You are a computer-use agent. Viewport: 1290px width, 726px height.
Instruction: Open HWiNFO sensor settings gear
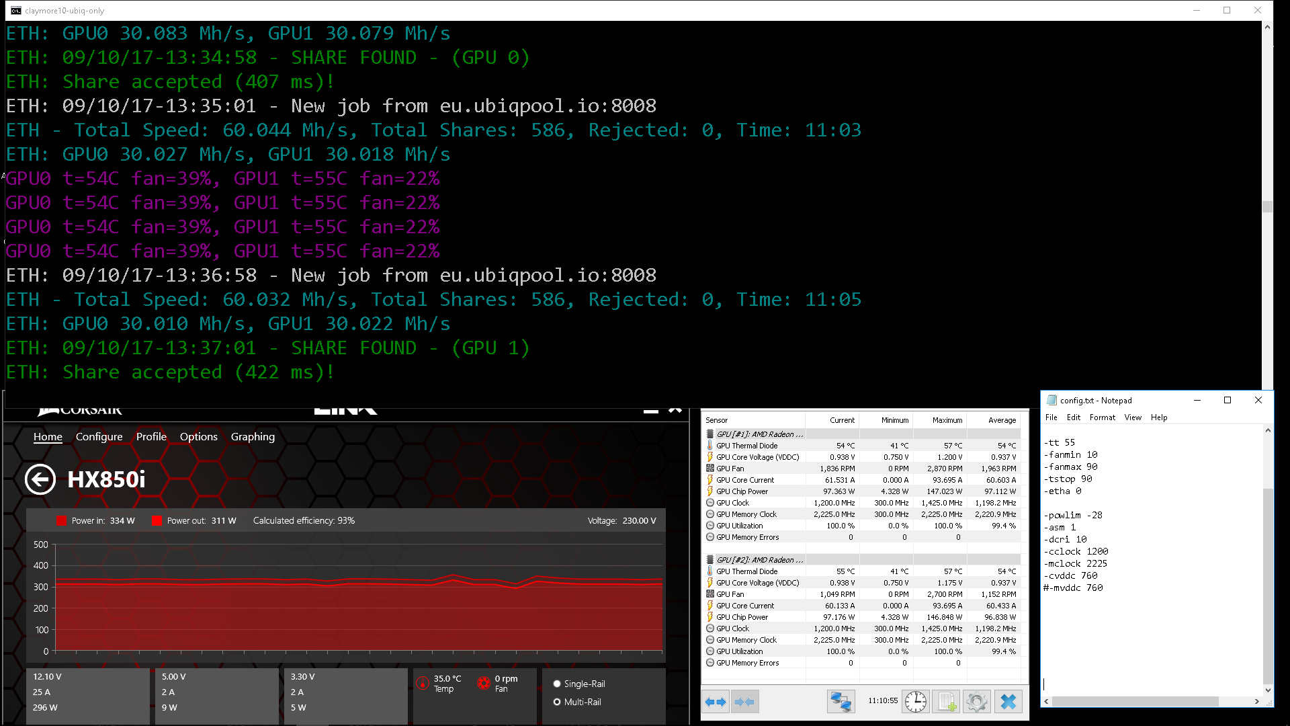(977, 702)
